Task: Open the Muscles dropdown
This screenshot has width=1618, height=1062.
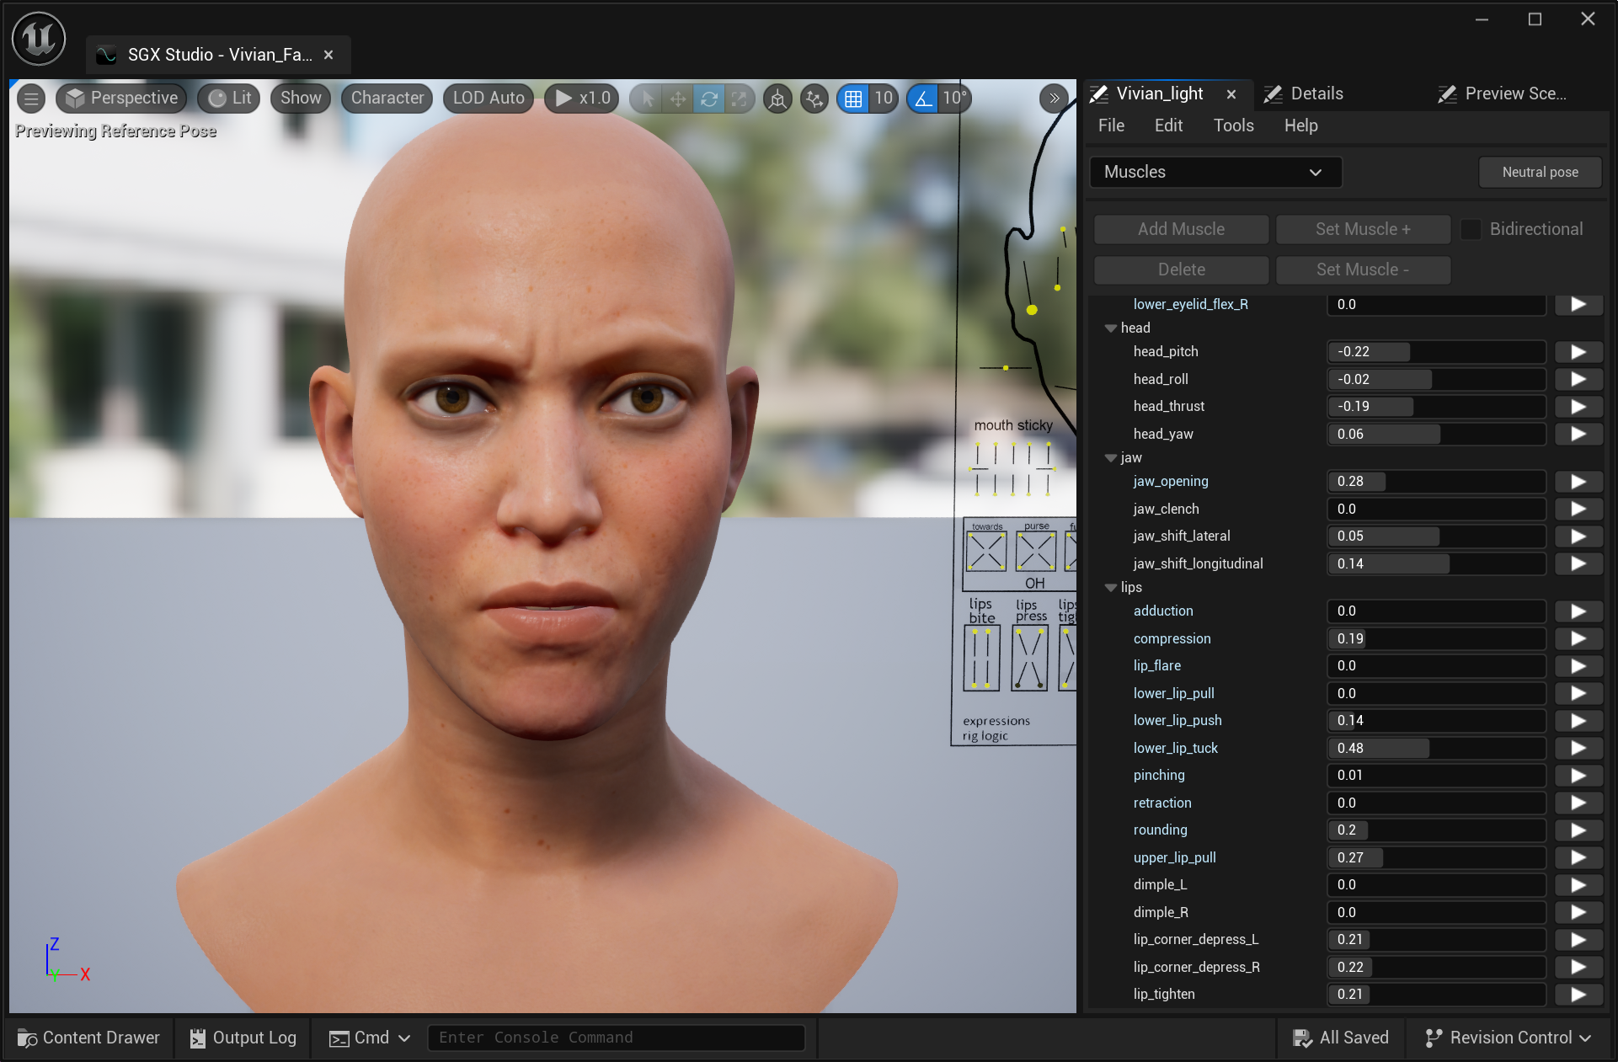Action: (1215, 172)
